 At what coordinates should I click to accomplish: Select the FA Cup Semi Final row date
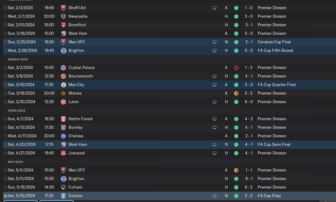(22, 144)
